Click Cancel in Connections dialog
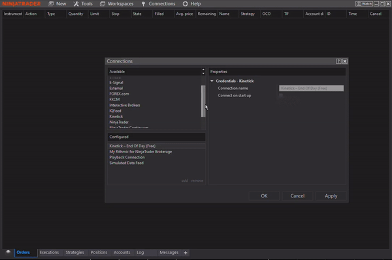The width and height of the screenshot is (392, 260). coord(297,196)
